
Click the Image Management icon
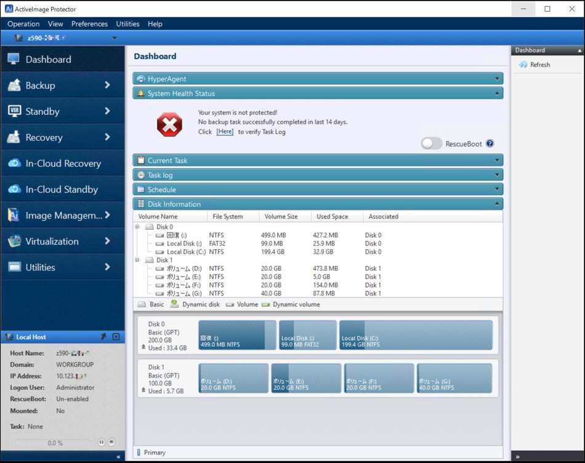point(14,215)
